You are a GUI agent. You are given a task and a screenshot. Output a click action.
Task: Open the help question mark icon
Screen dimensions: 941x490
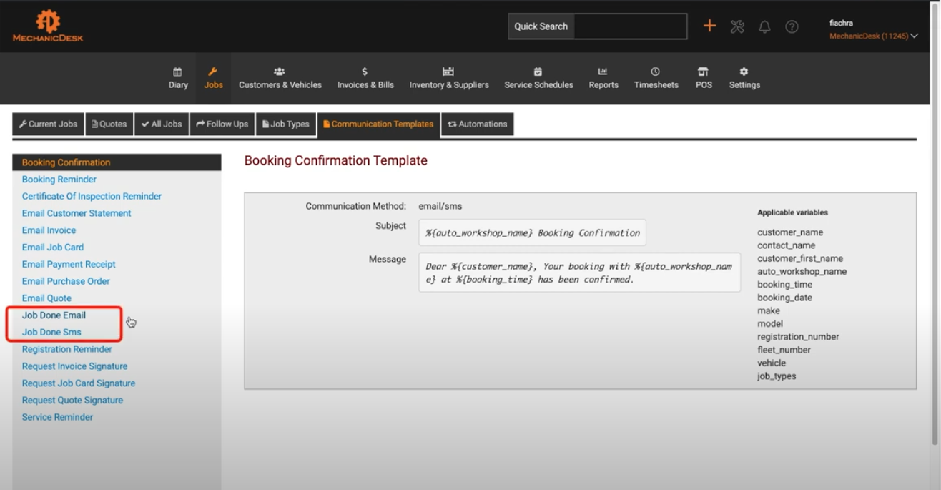click(792, 26)
